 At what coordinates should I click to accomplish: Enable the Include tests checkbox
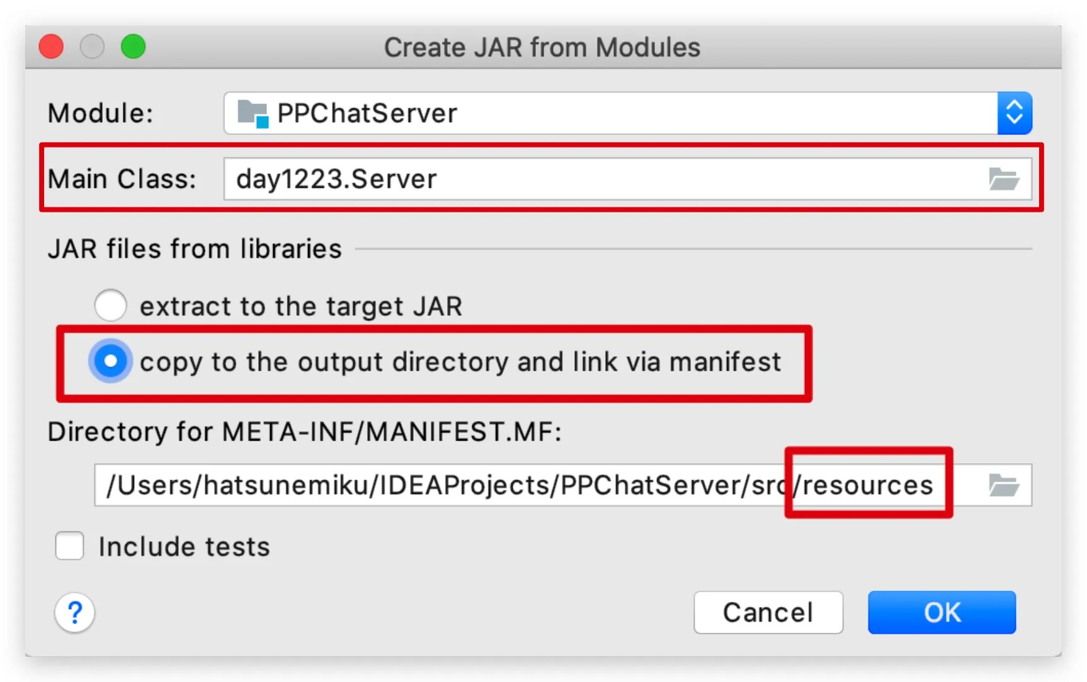pos(69,546)
